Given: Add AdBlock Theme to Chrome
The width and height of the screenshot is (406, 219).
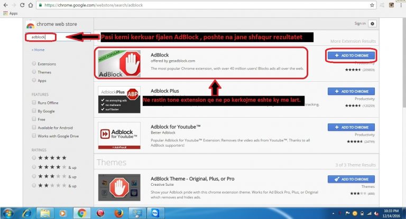Looking at the screenshot, I should click(351, 179).
